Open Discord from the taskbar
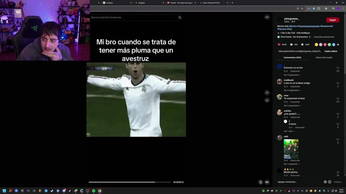 (x=64, y=191)
